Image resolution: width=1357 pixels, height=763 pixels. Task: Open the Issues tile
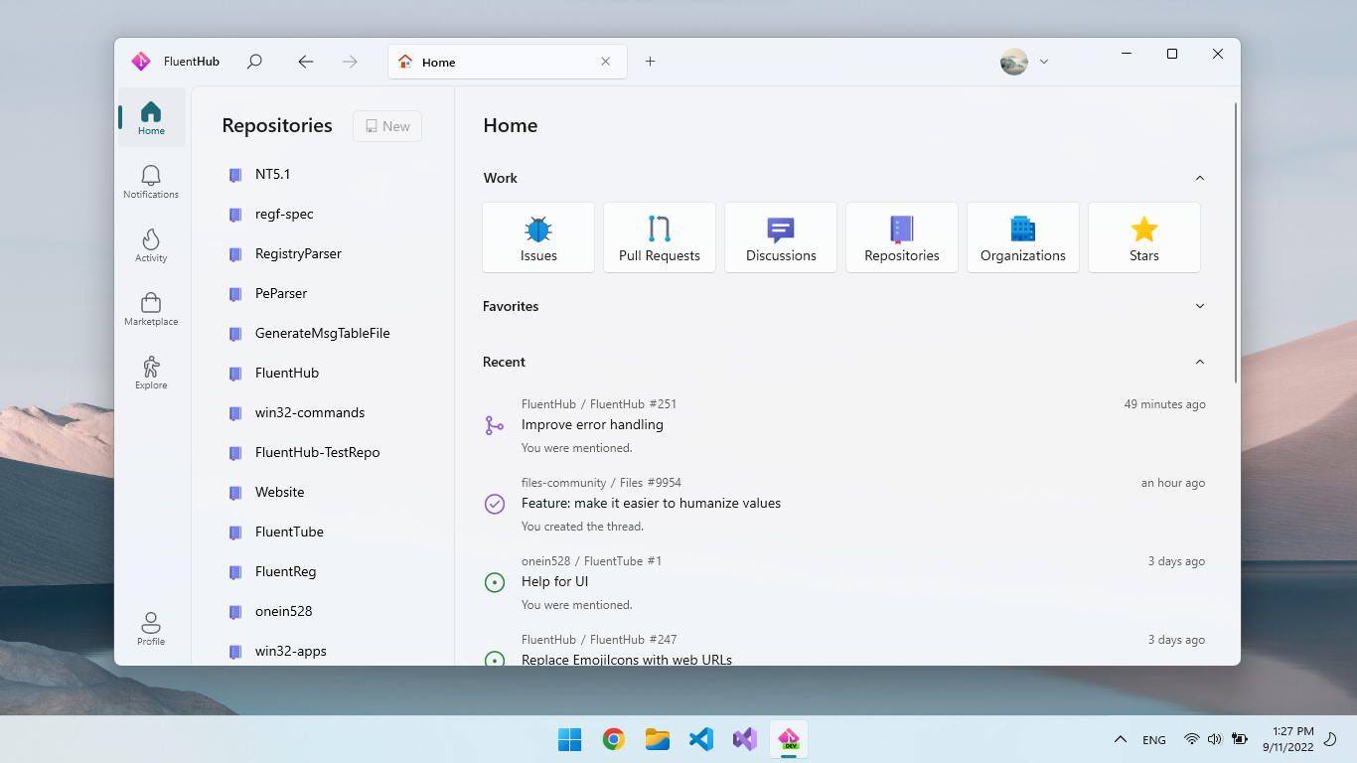(538, 237)
